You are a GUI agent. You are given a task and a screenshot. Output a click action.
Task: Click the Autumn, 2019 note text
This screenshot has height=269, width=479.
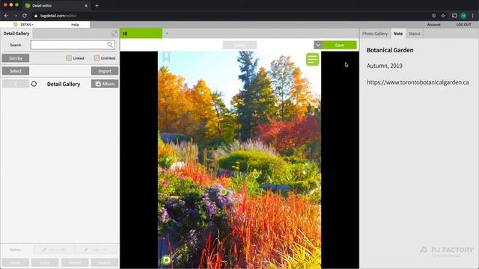384,66
